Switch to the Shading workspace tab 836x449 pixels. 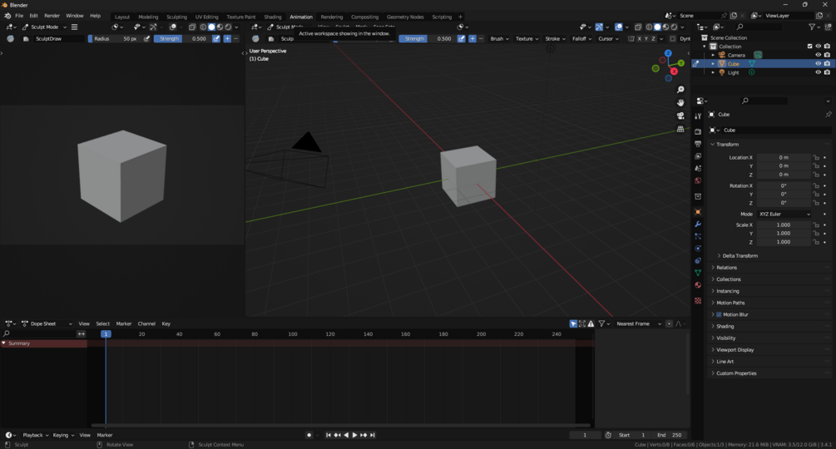pos(273,17)
